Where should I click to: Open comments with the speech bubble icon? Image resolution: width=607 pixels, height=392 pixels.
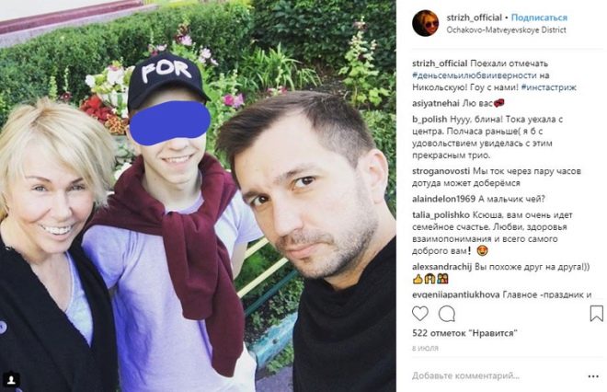pyautogui.click(x=447, y=314)
